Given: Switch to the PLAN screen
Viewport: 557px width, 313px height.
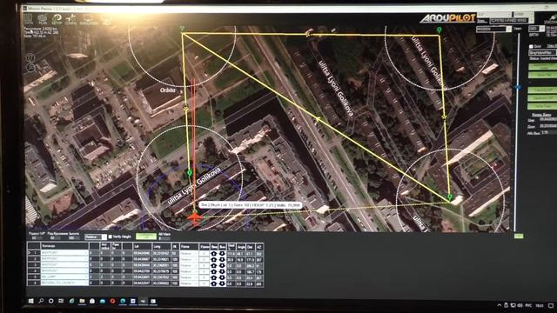Looking at the screenshot, I should click(x=43, y=19).
